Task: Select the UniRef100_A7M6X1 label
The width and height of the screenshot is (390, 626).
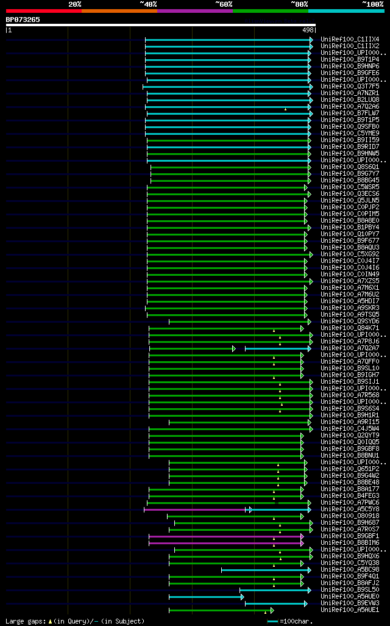Action: coord(350,288)
